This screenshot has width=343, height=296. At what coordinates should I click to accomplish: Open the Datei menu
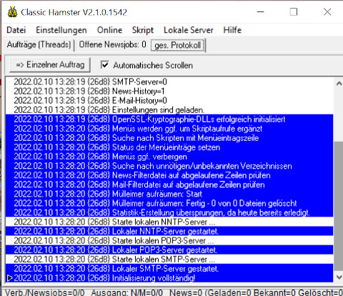[x=16, y=30]
